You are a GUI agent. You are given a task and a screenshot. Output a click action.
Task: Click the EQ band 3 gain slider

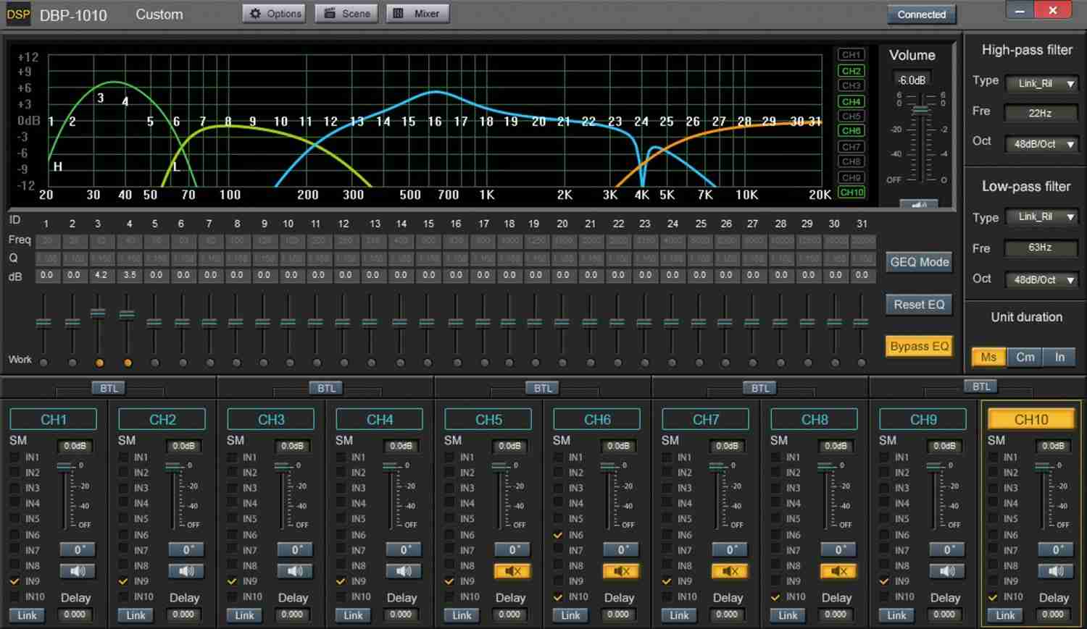pos(98,313)
